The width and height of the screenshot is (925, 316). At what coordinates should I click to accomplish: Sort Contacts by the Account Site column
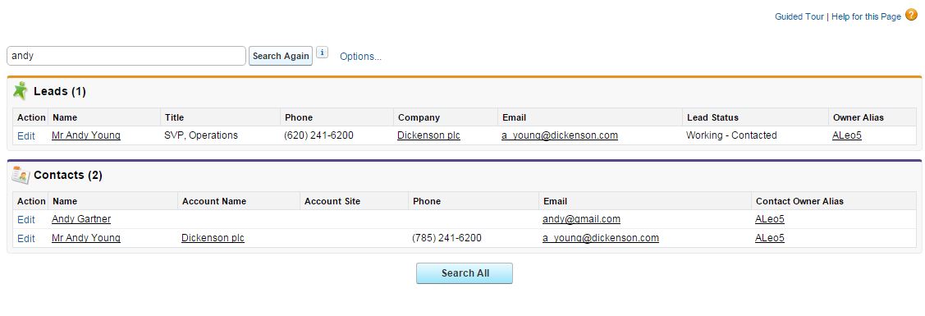pyautogui.click(x=332, y=201)
